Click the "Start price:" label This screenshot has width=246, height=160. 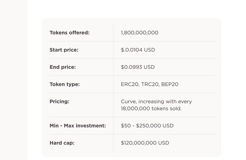coord(64,50)
